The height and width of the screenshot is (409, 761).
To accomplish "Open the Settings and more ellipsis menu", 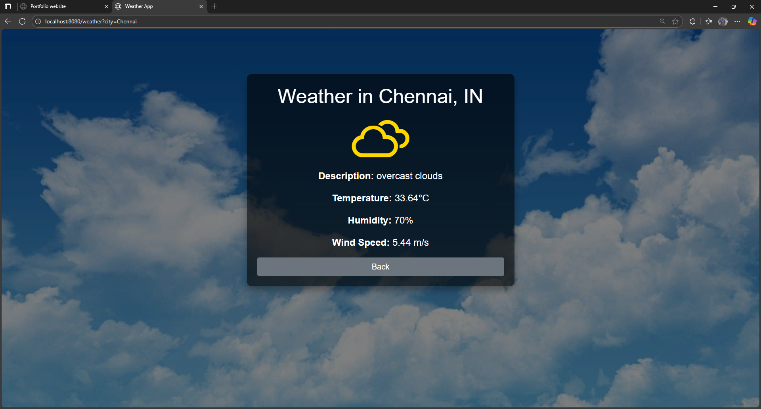I will [738, 21].
